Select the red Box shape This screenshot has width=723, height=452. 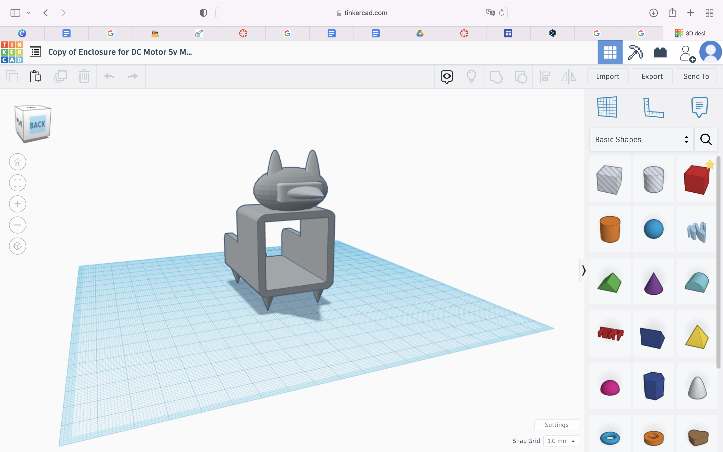point(697,179)
